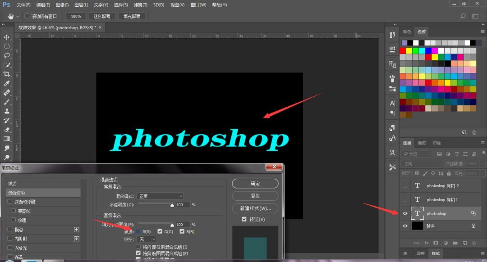Click the 确定 button
The height and width of the screenshot is (262, 487).
[255, 184]
